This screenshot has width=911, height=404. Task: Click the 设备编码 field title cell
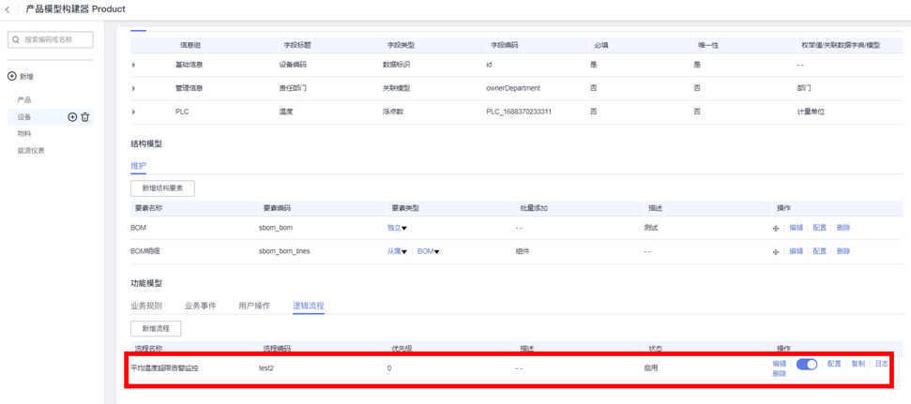pos(292,65)
